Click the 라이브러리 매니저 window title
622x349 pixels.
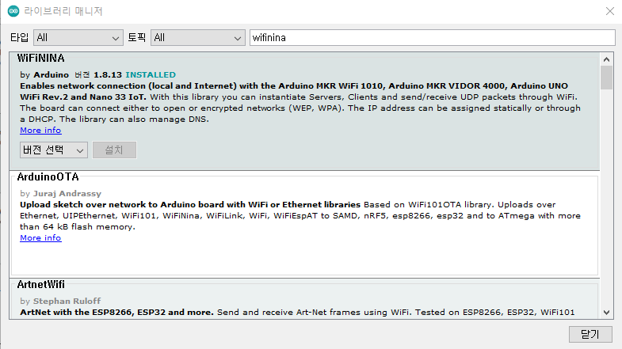[x=63, y=11]
